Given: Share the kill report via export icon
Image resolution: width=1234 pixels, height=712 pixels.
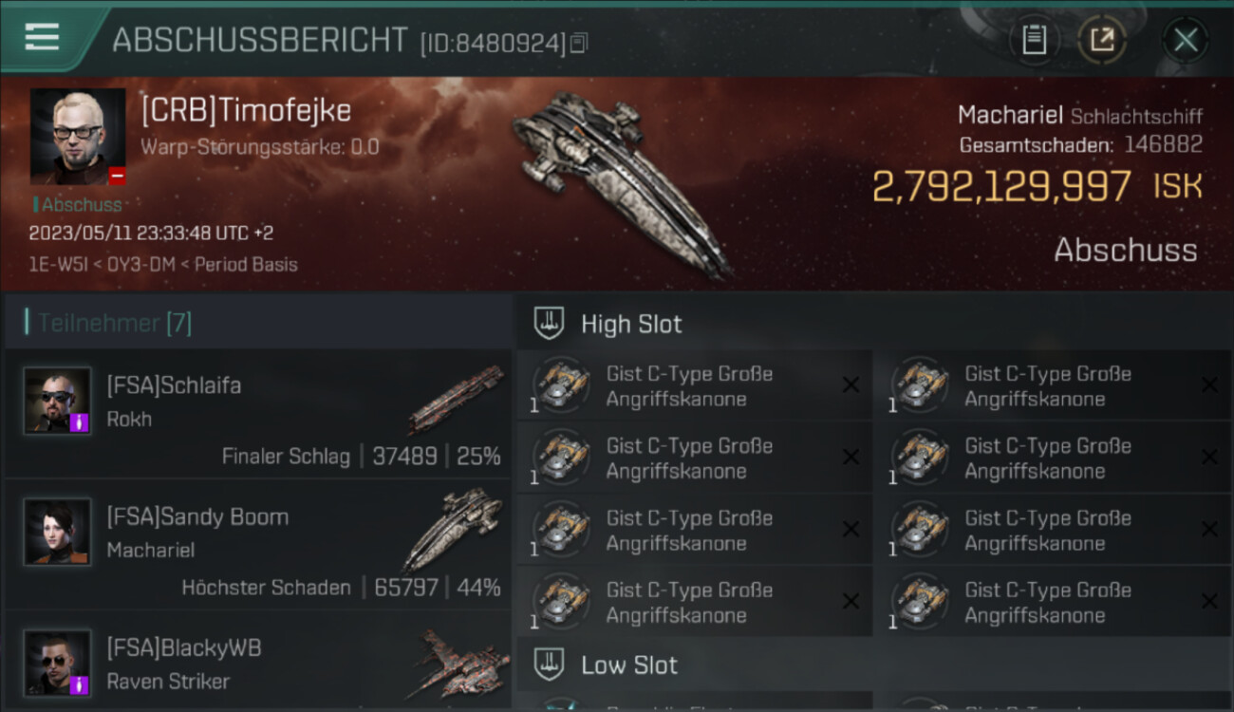Looking at the screenshot, I should pyautogui.click(x=1102, y=40).
